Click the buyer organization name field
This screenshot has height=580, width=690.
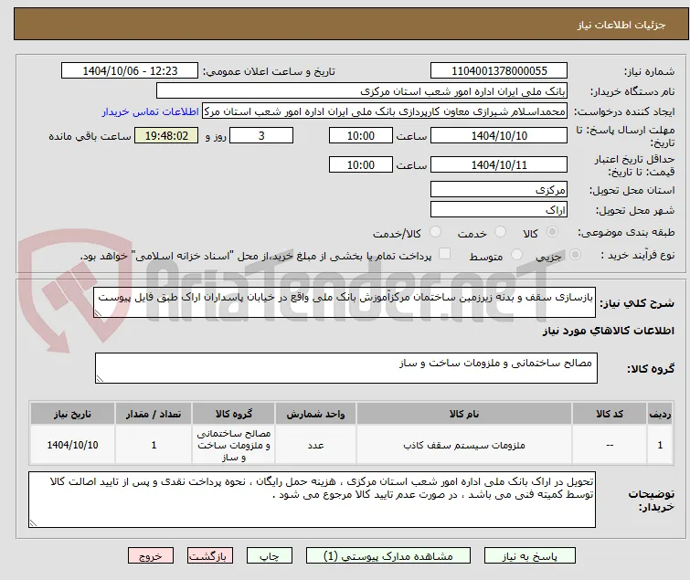(362, 91)
